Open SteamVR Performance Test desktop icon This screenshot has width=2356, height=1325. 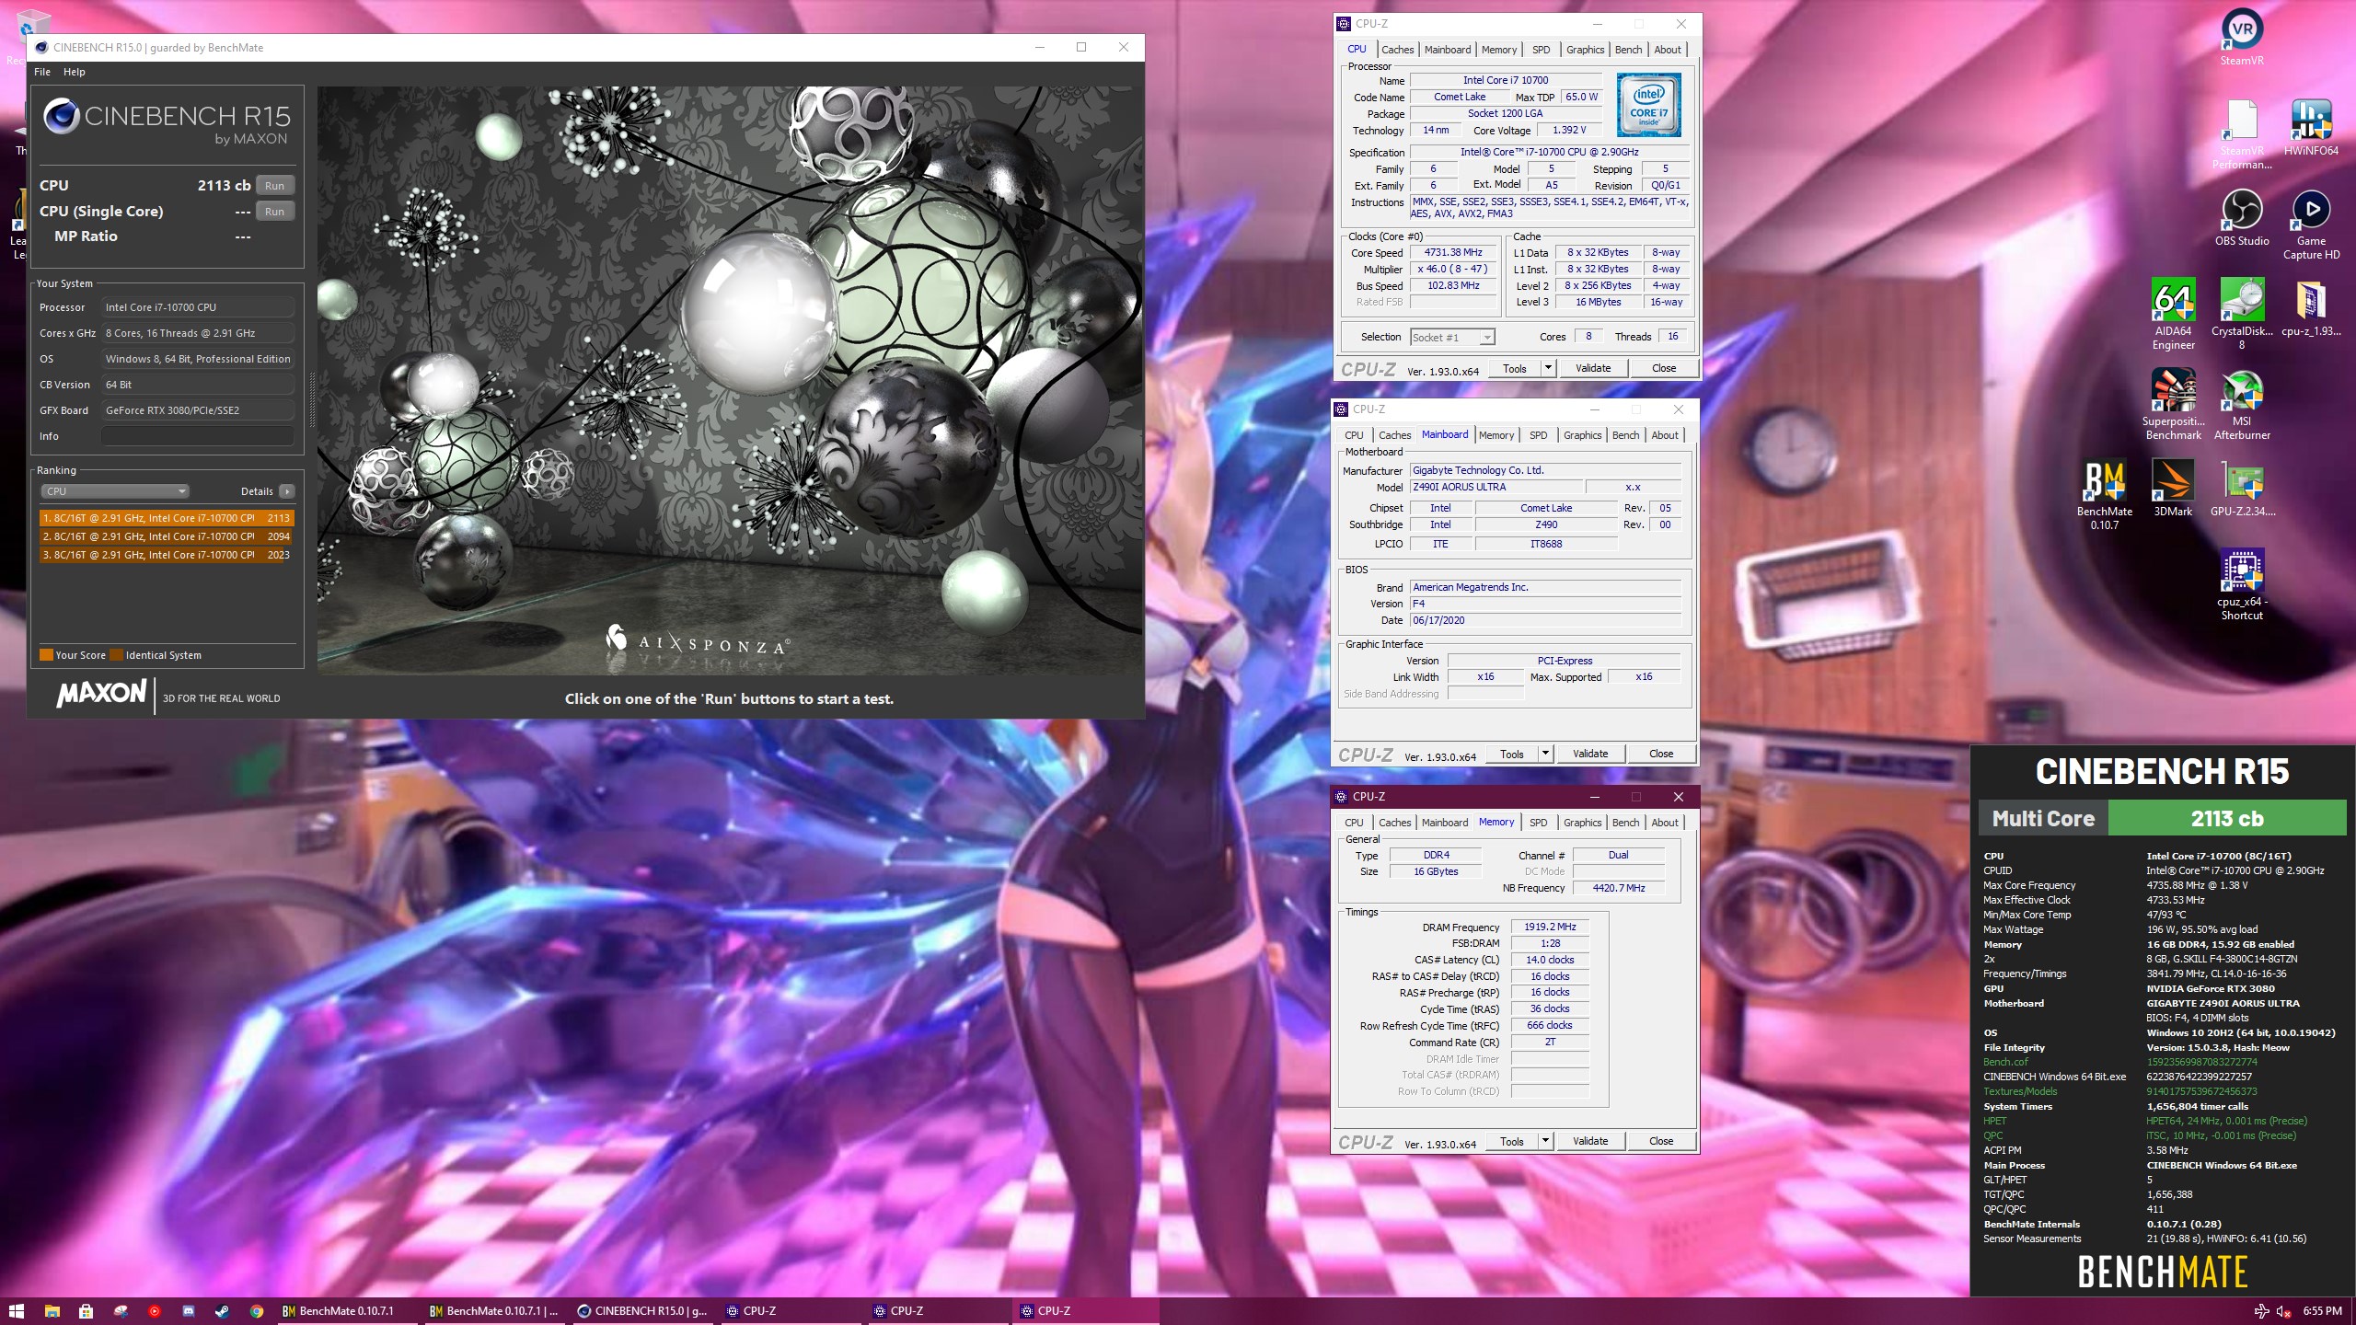2242,134
